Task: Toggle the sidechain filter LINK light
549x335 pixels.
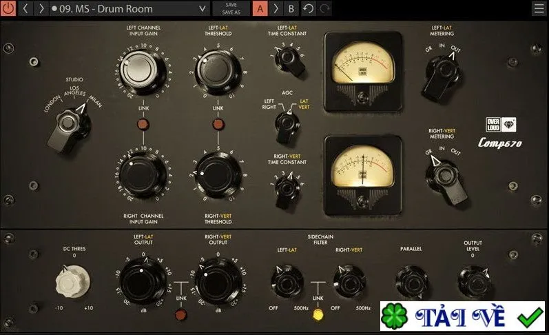Action: (318, 314)
